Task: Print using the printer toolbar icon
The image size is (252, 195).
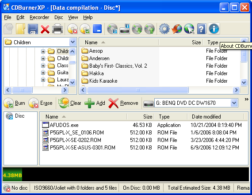Action: tap(57, 29)
